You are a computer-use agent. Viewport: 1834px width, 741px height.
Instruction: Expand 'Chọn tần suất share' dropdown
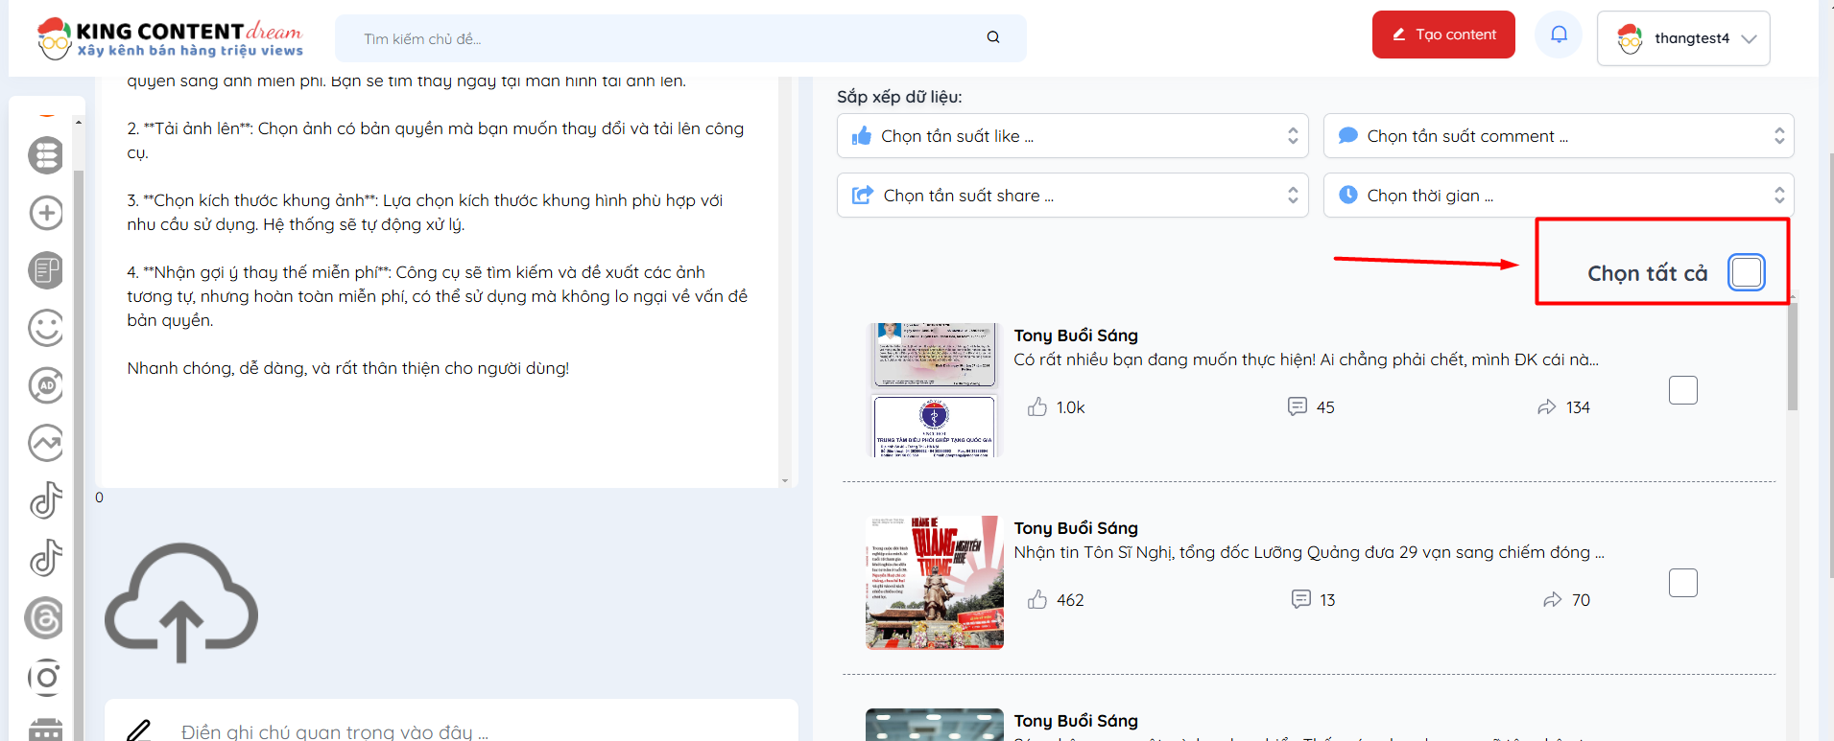(x=1072, y=196)
